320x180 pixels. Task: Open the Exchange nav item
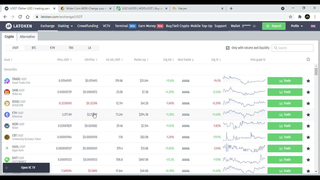[47, 26]
